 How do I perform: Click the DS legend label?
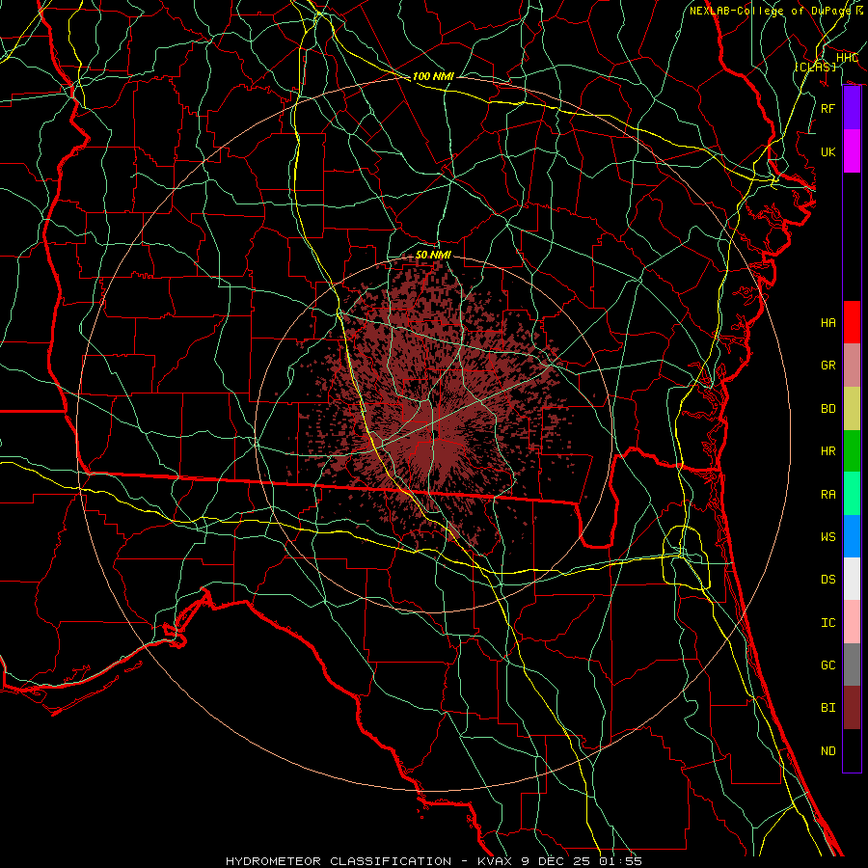click(x=828, y=580)
